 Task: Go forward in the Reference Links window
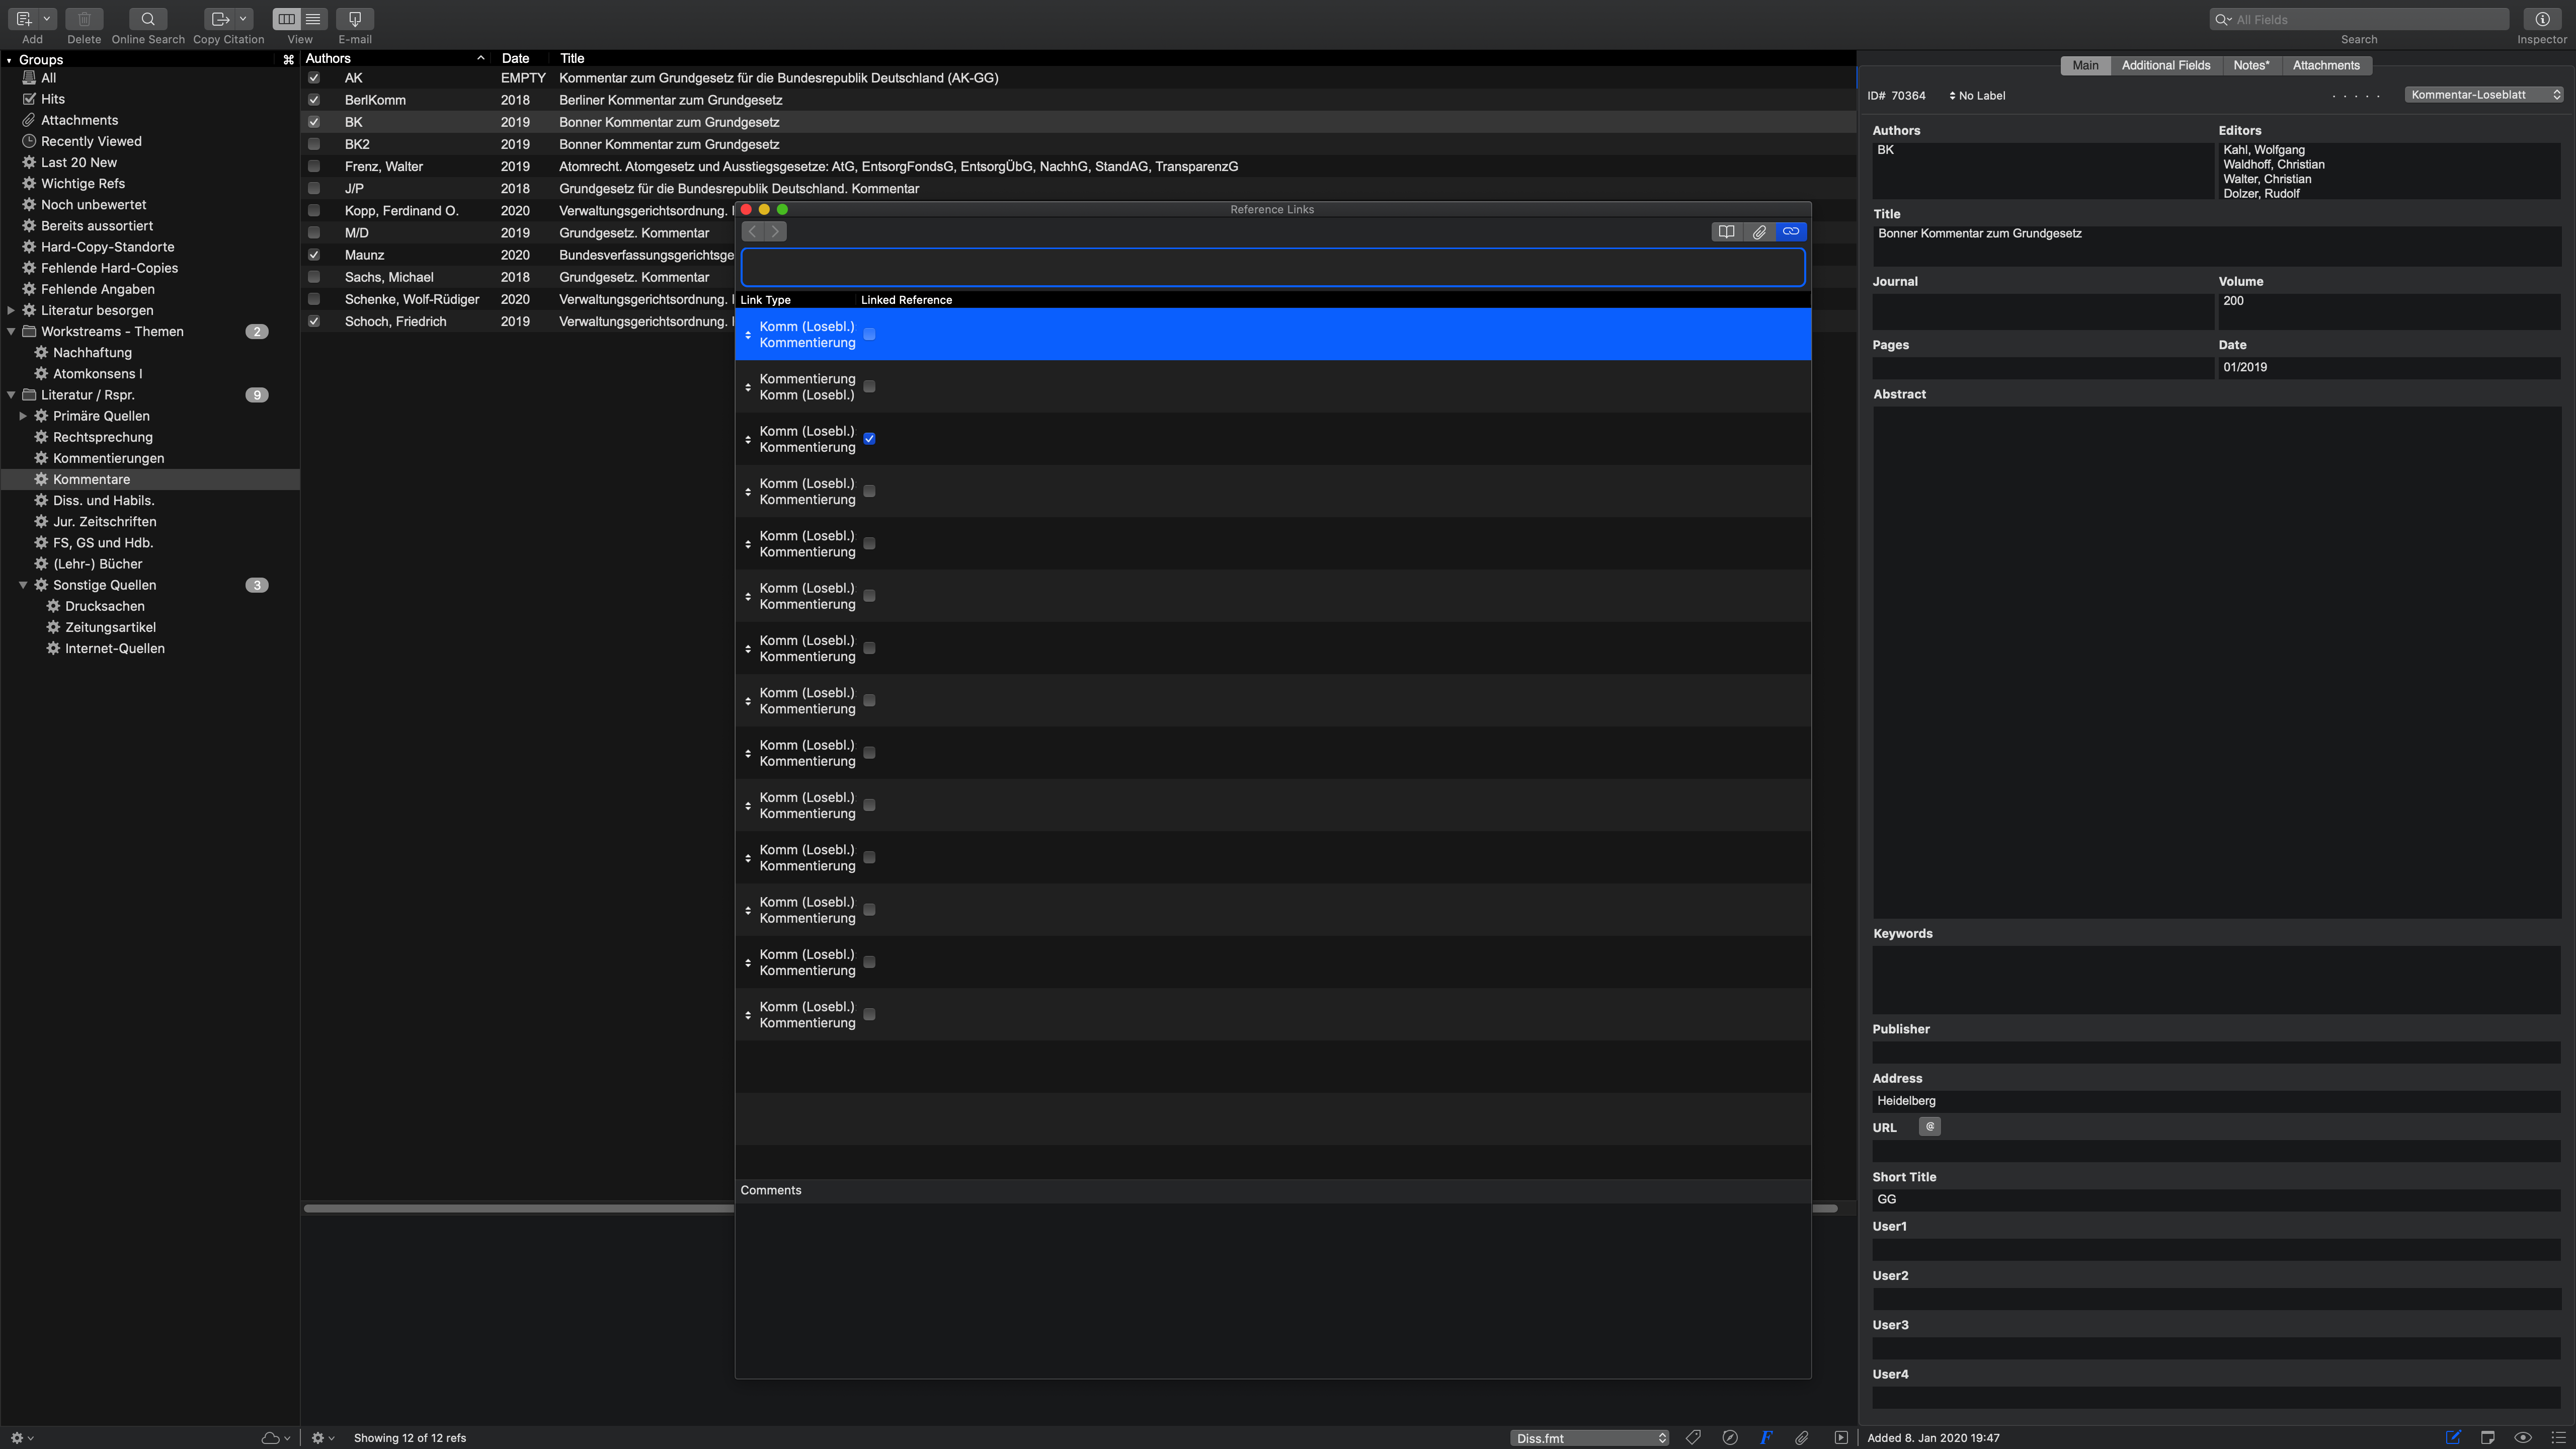click(775, 232)
